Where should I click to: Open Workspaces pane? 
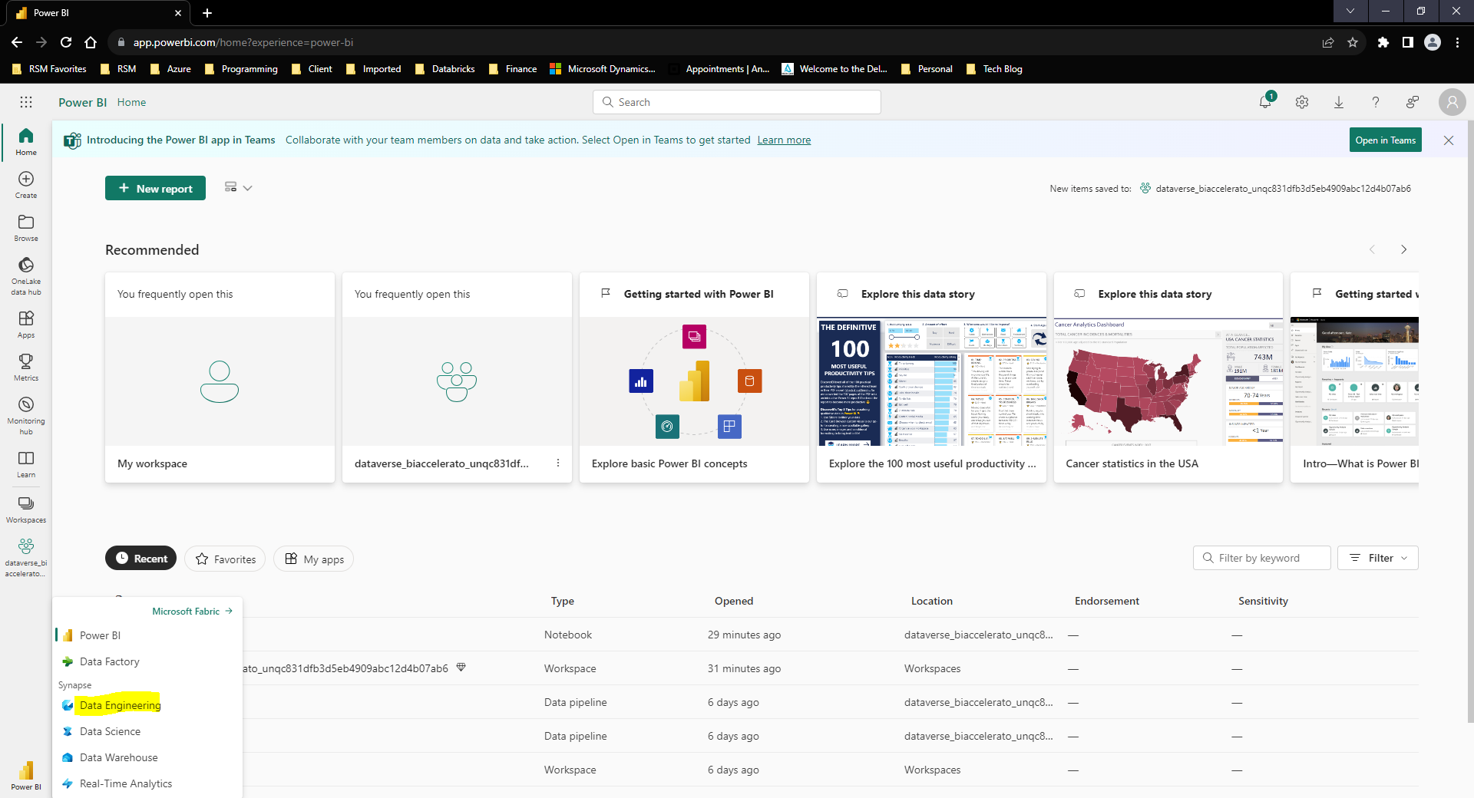(26, 509)
